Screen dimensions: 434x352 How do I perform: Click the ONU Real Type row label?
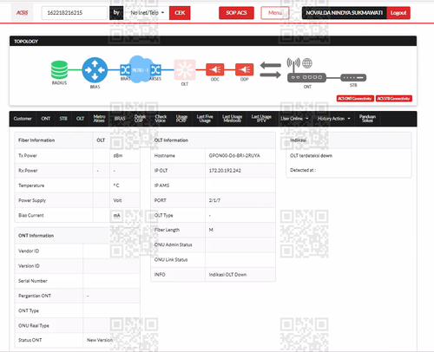pyautogui.click(x=34, y=325)
